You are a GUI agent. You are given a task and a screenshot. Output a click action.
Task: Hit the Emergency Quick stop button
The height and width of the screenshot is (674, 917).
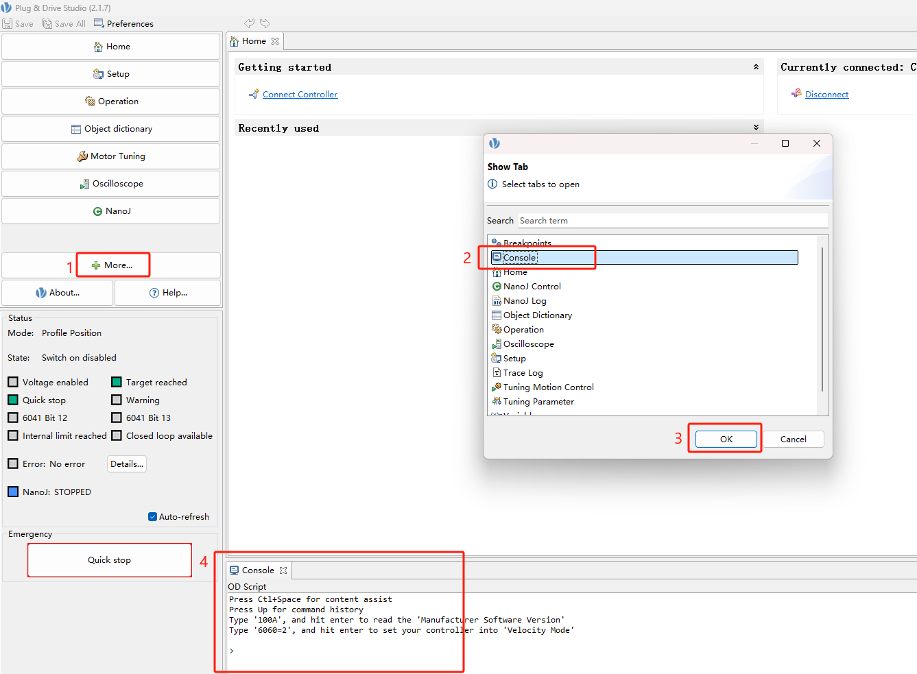(x=110, y=560)
